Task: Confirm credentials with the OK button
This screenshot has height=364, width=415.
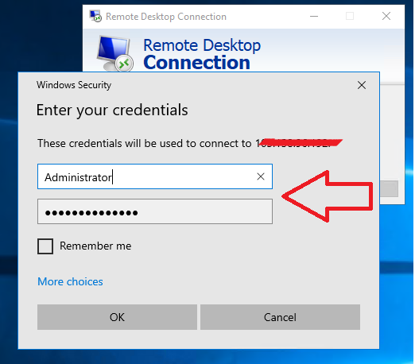Action: [x=117, y=317]
